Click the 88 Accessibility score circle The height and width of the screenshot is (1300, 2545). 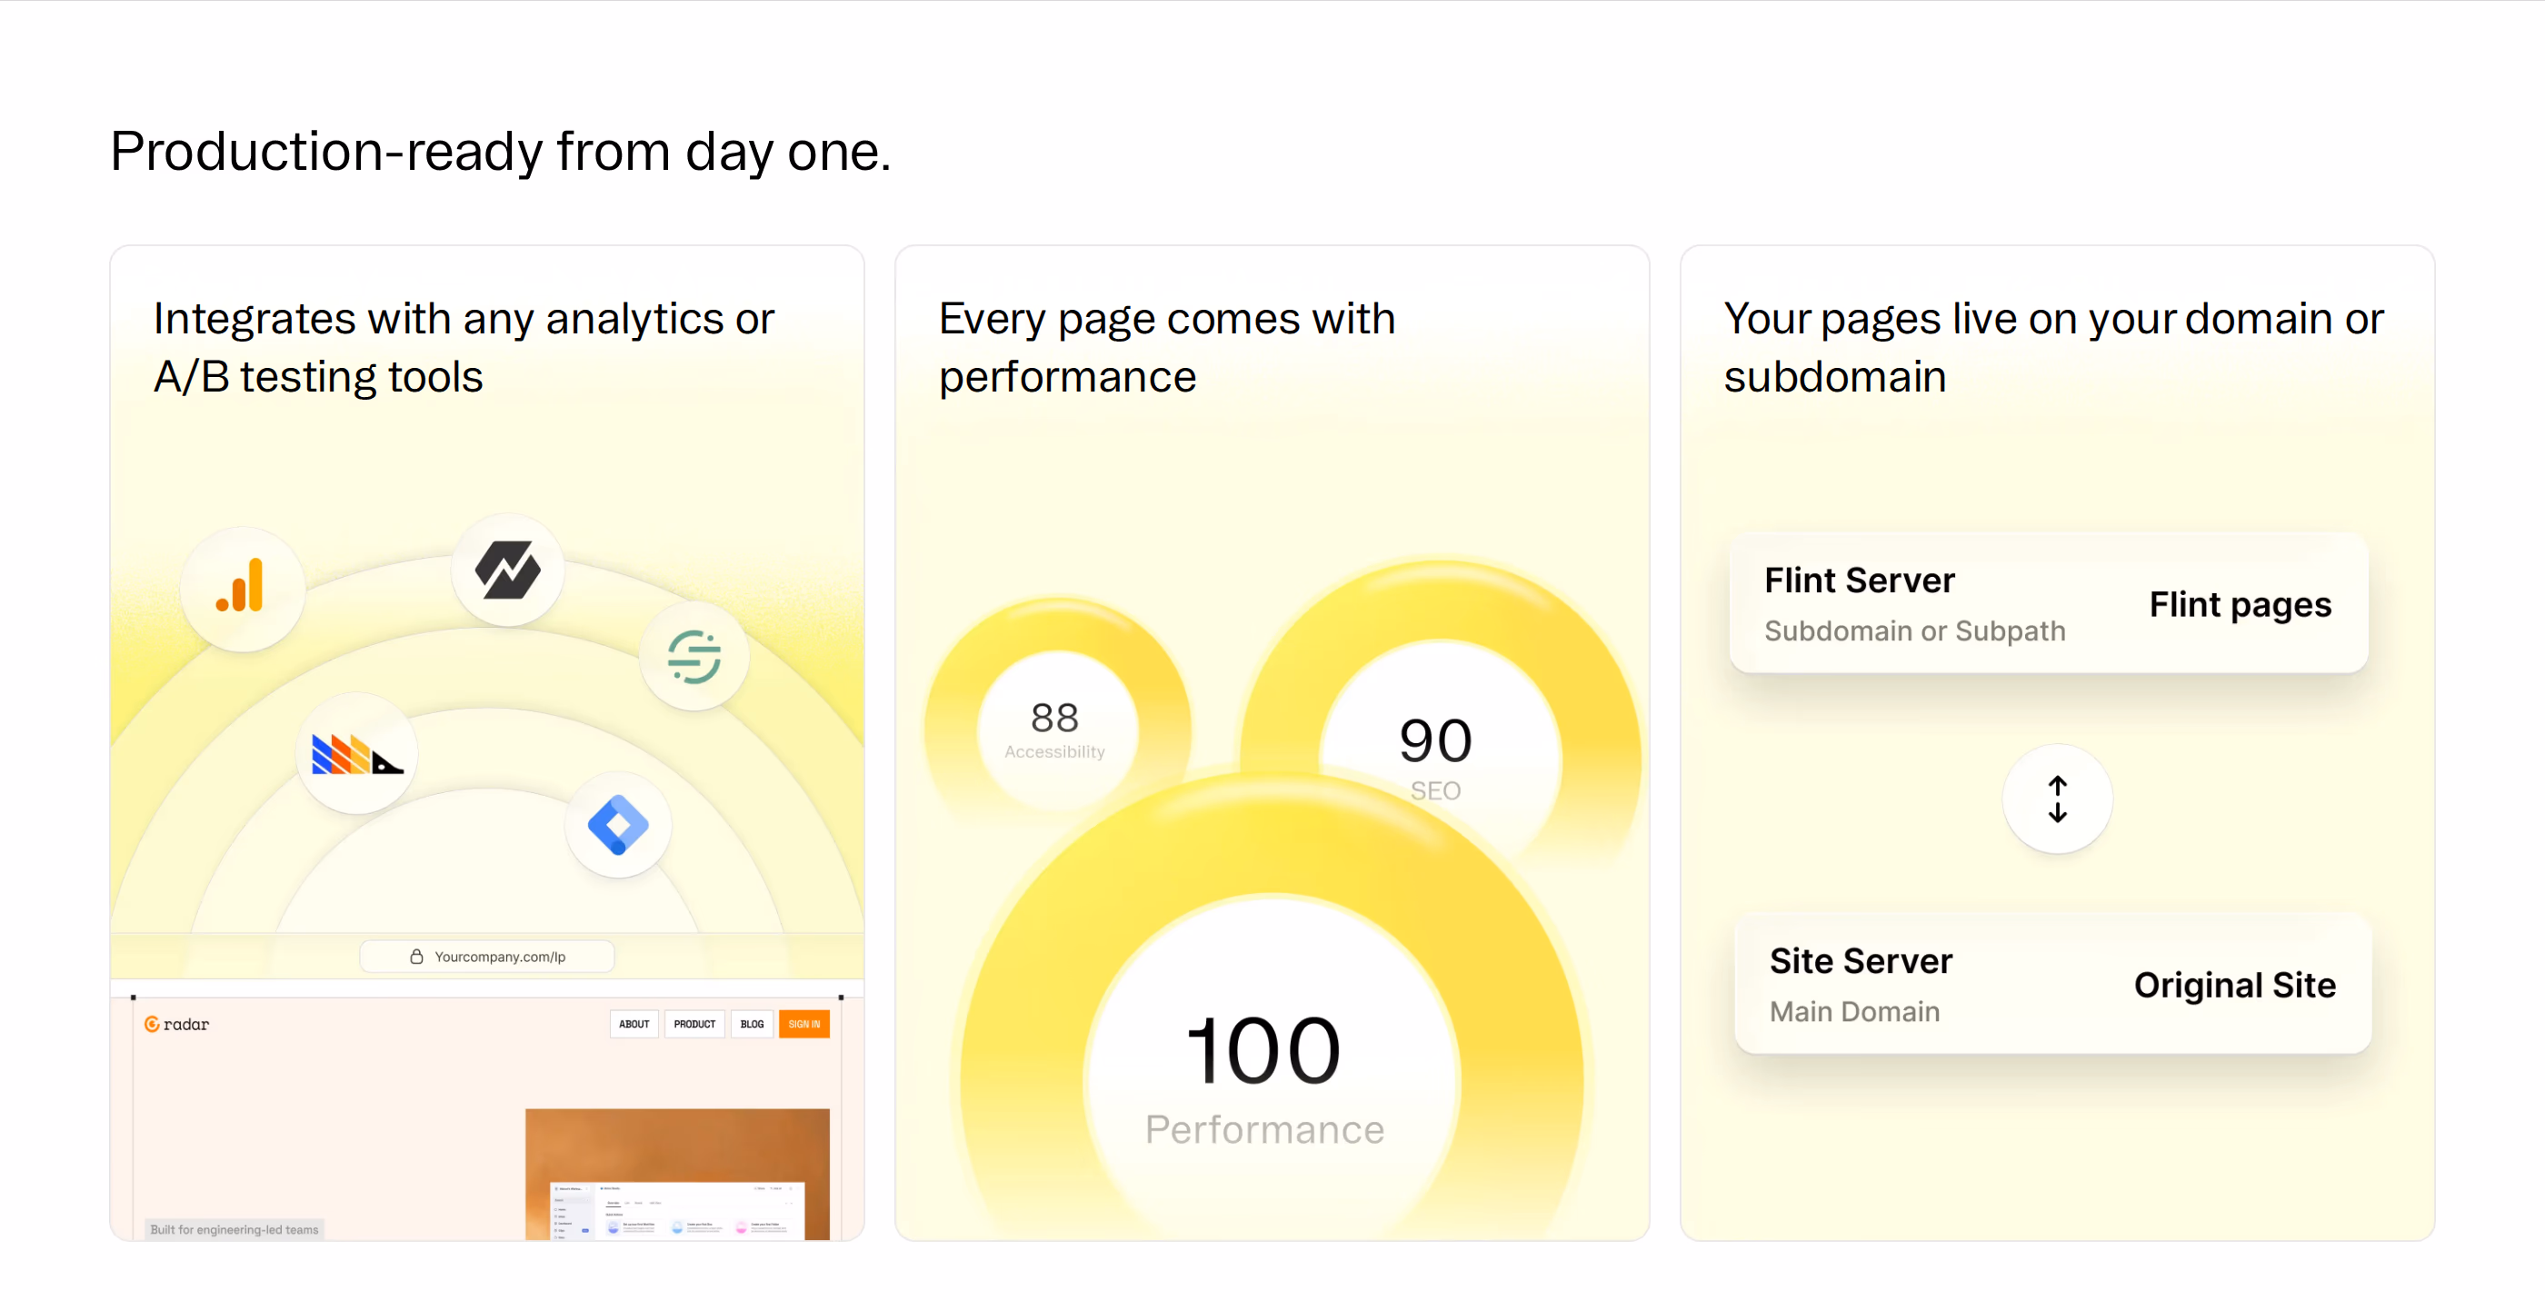(1057, 729)
